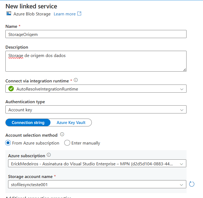Click the Name field containing StorageOrigem
Viewport: 203px width, 198px height.
(96, 34)
